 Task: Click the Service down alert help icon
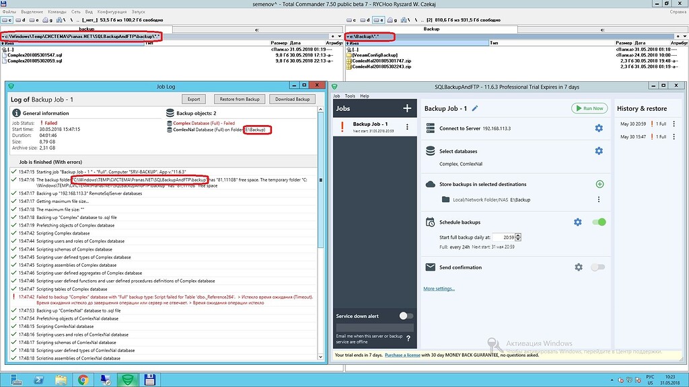[x=408, y=339]
